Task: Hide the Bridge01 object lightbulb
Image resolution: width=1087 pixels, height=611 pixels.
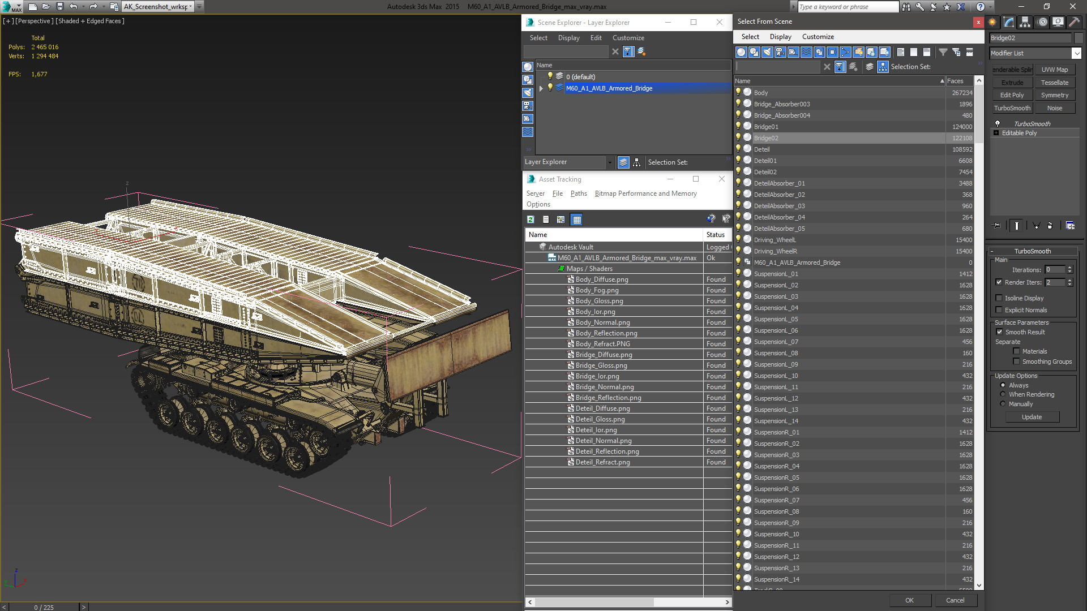Action: [738, 126]
